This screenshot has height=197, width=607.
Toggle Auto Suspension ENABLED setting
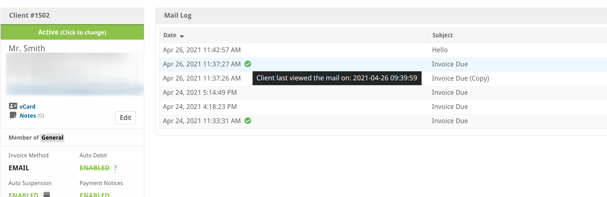point(23,194)
